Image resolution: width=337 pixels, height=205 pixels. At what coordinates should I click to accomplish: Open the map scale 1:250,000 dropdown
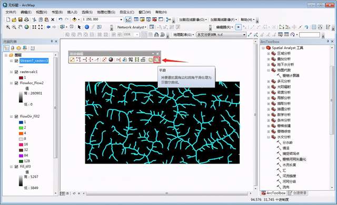click(x=121, y=19)
